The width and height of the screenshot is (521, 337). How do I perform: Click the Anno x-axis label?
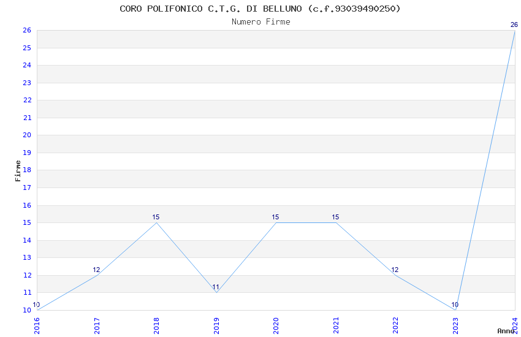click(x=506, y=331)
